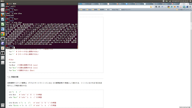Open the IO bookmark

[107, 10]
